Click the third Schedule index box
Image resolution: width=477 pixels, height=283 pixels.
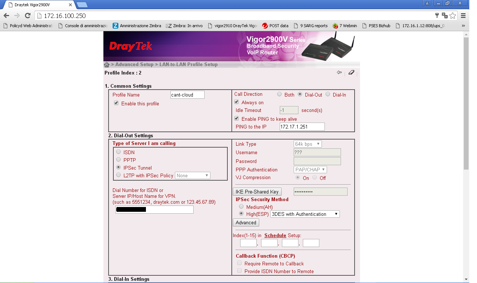click(x=290, y=243)
